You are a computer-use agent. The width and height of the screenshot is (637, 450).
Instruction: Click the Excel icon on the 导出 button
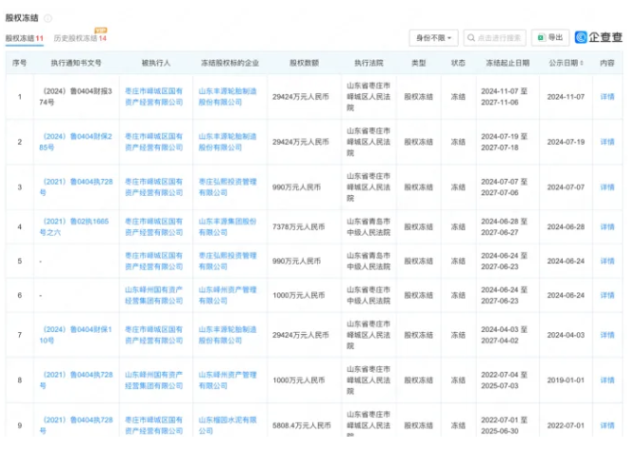541,38
